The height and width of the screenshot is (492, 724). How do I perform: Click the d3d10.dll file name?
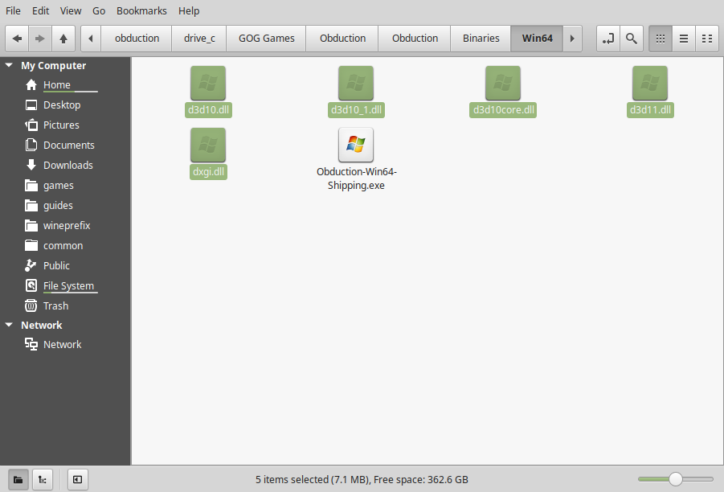click(208, 110)
